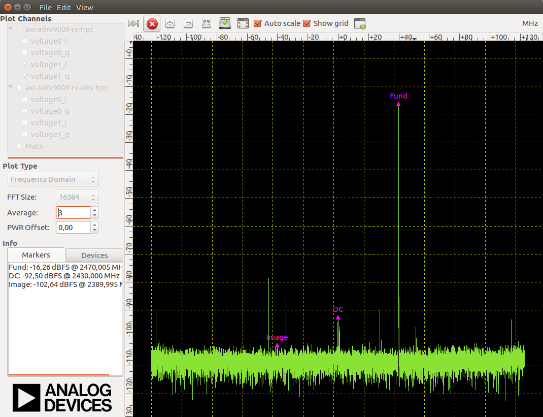Select the Markers tab
Screen dimensions: 543x417
coord(36,255)
